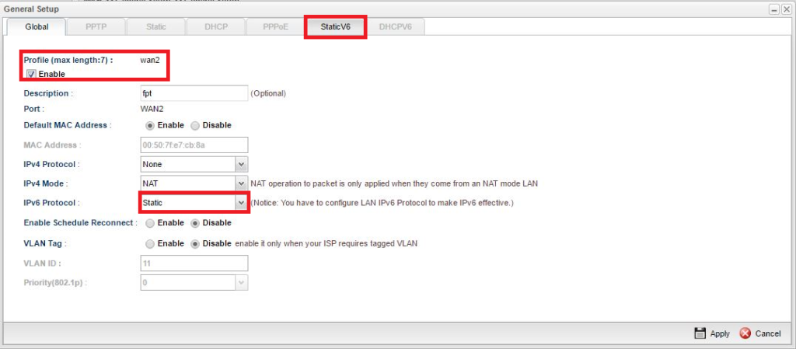Select Enable for Default MAC Address

point(150,125)
